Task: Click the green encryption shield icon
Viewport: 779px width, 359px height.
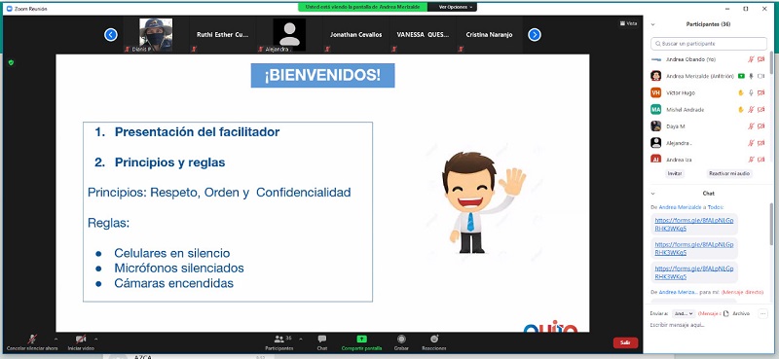Action: point(11,62)
